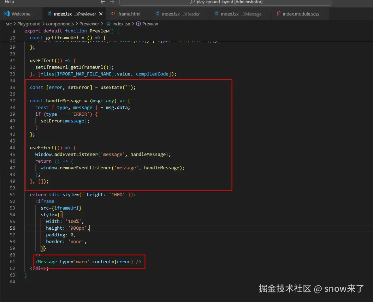This screenshot has width=373, height=302.
Task: Click the React icon on Message tab
Action: (217, 14)
